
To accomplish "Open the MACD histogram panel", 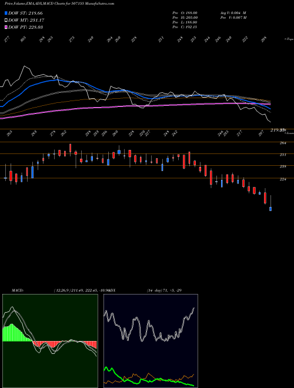I will pos(50,341).
